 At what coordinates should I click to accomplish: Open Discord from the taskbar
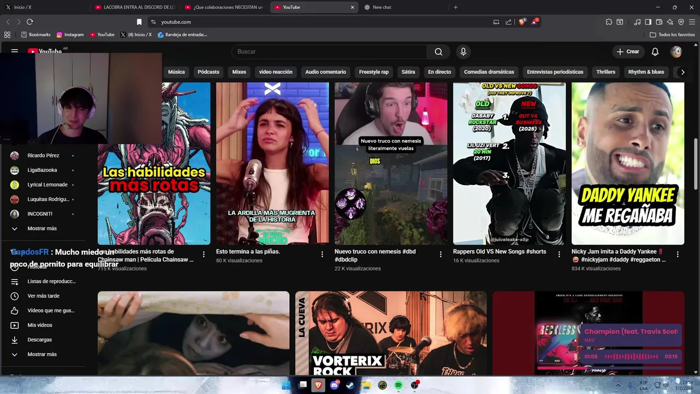pos(334,385)
